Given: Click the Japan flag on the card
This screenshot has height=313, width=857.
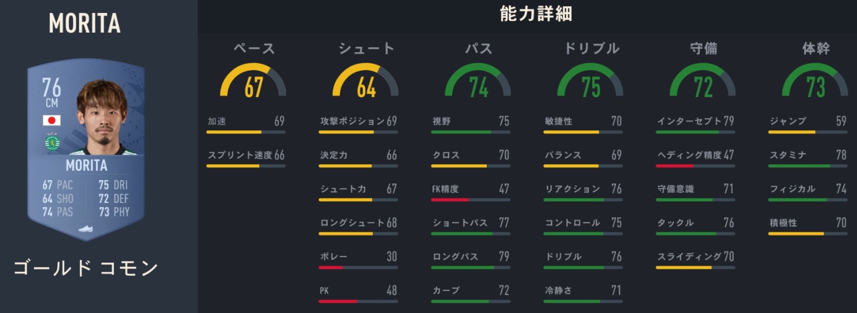Looking at the screenshot, I should [51, 120].
